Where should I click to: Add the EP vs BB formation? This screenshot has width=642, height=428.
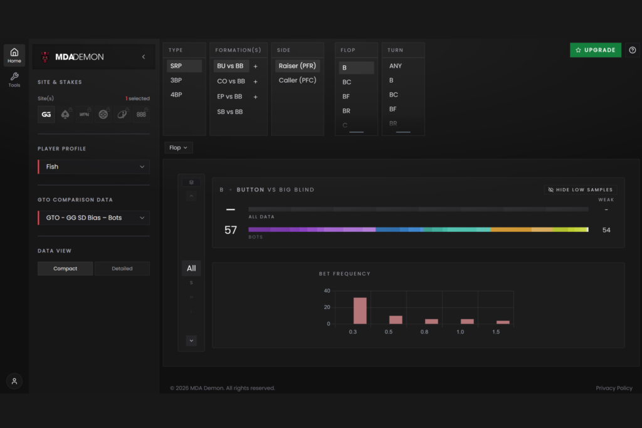click(256, 97)
